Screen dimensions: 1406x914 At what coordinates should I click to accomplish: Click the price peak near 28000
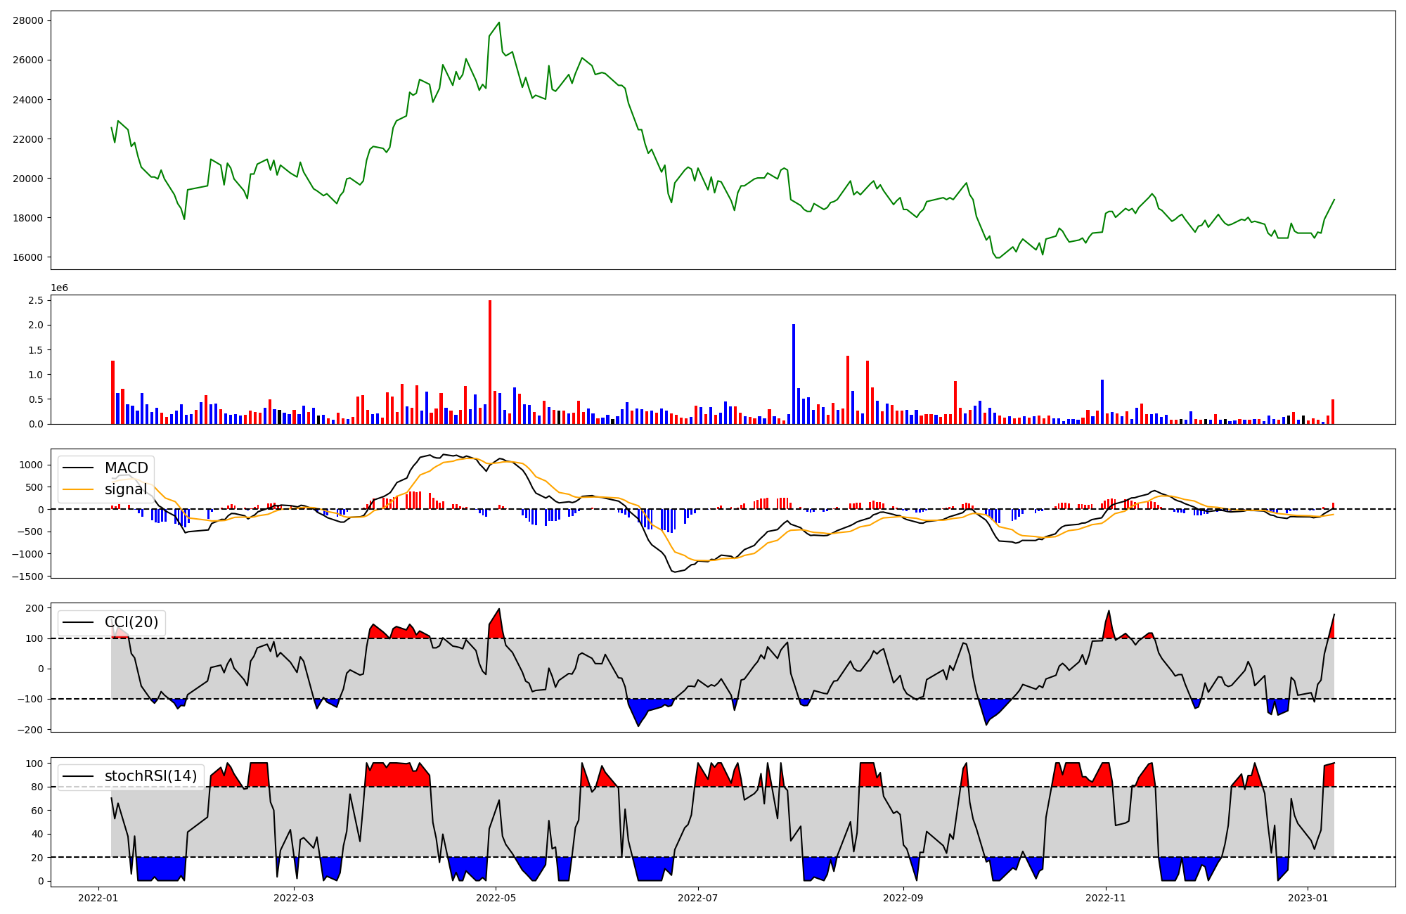pyautogui.click(x=498, y=23)
